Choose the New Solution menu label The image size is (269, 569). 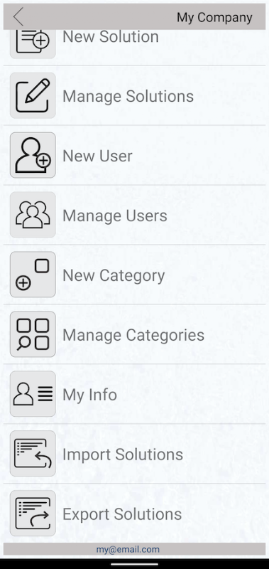click(111, 37)
